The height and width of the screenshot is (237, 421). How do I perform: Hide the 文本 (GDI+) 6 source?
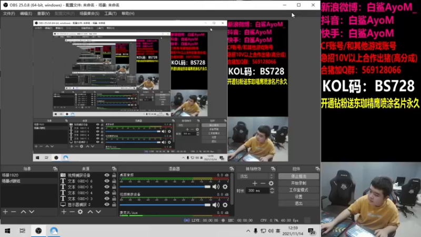point(107,181)
